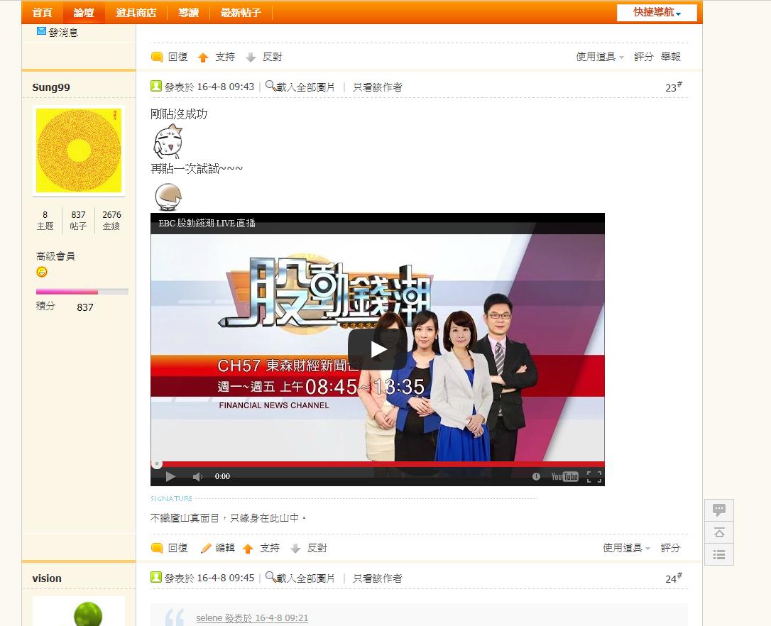The height and width of the screenshot is (626, 771).
Task: Click the green user icon on post 24
Action: click(x=156, y=577)
